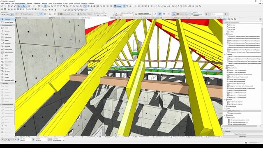Select the Лестница (Stair) tool
The image size is (263, 148).
tap(7, 46)
